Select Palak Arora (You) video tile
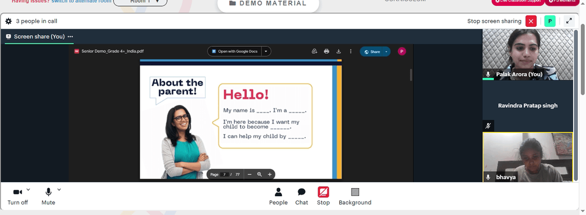The height and width of the screenshot is (215, 586). 527,54
